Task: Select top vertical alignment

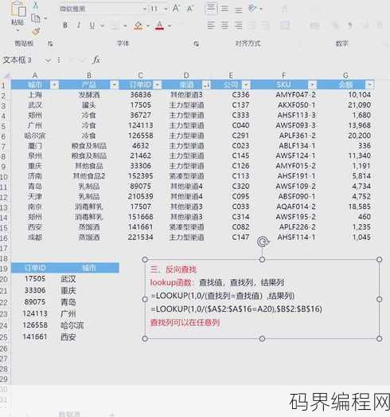Action: (x=211, y=9)
